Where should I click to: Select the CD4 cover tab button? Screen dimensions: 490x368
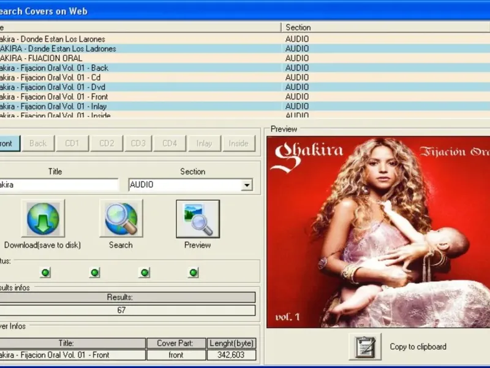coord(170,144)
